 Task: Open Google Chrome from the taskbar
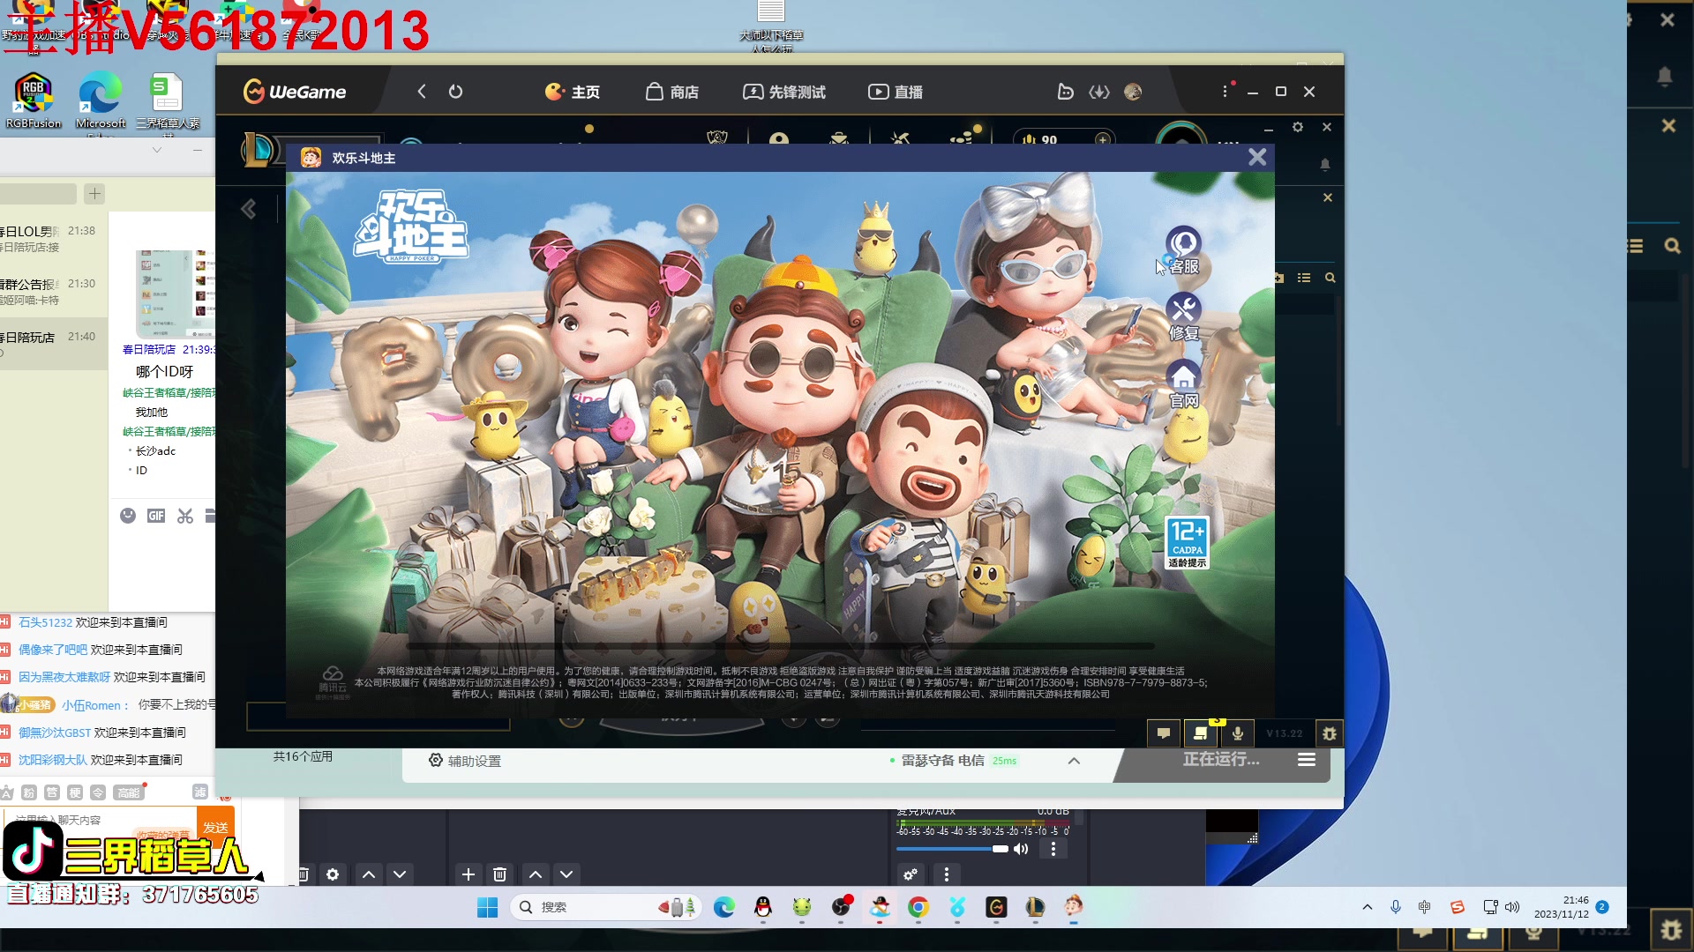[918, 907]
